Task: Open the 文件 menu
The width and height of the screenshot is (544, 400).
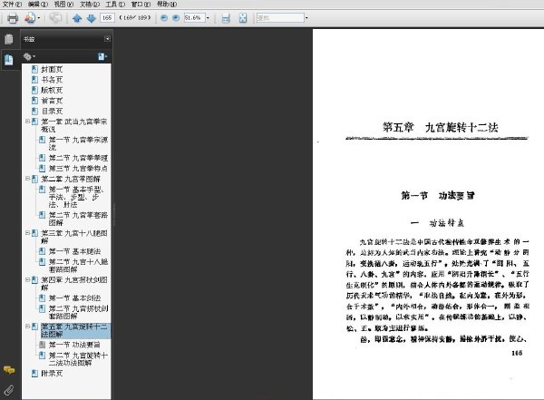Action: tap(12, 5)
